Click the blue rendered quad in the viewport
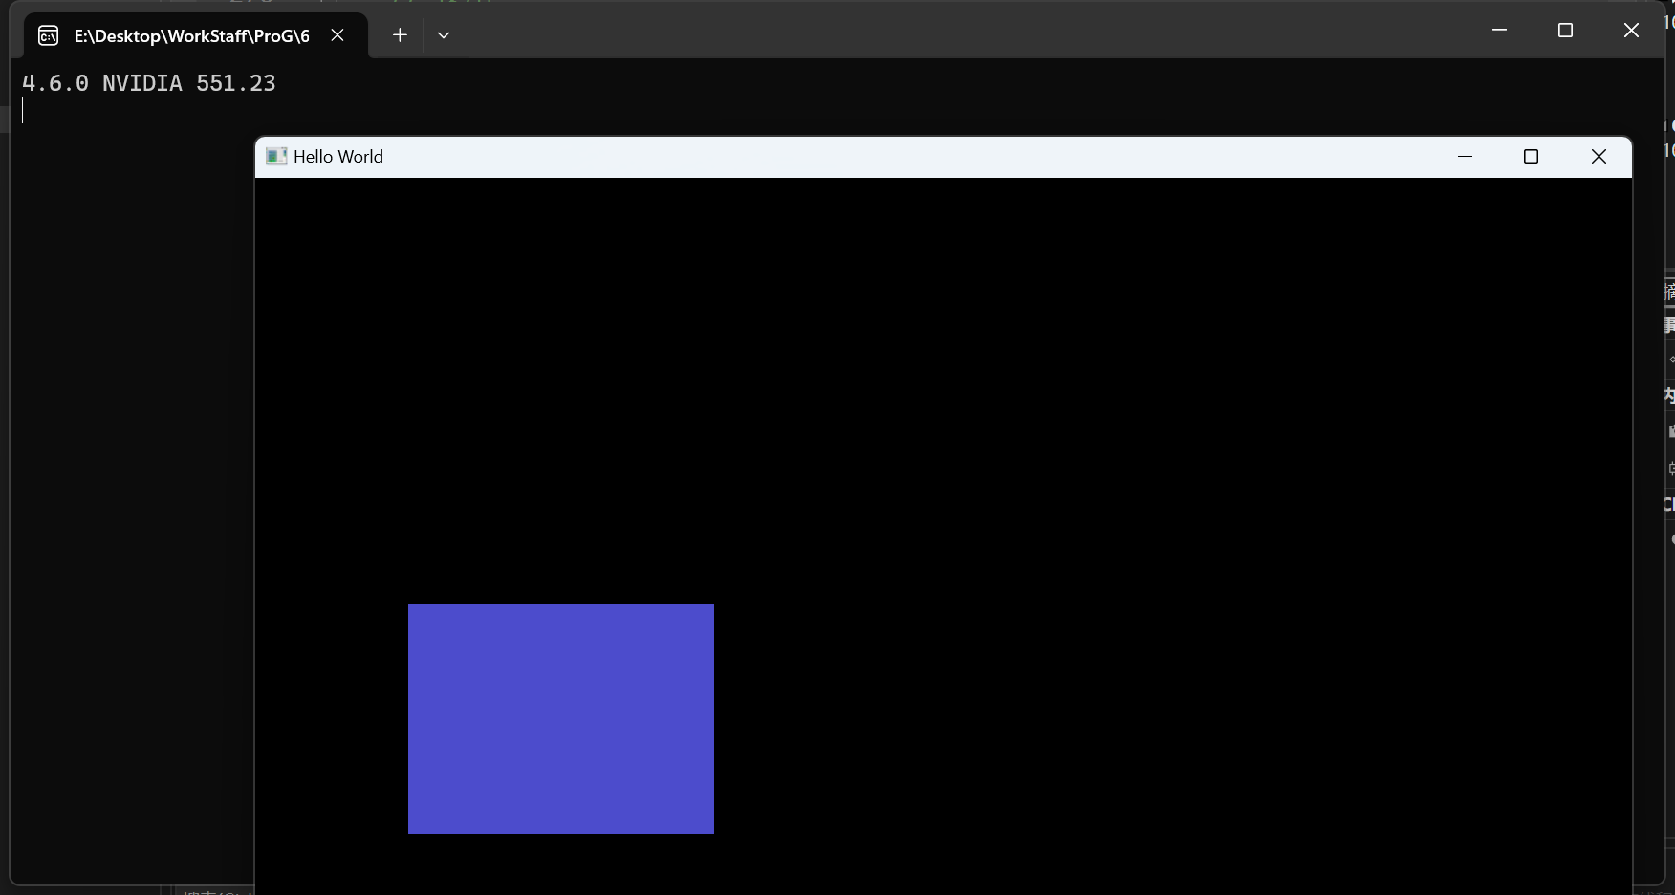This screenshot has width=1675, height=895. click(x=561, y=719)
